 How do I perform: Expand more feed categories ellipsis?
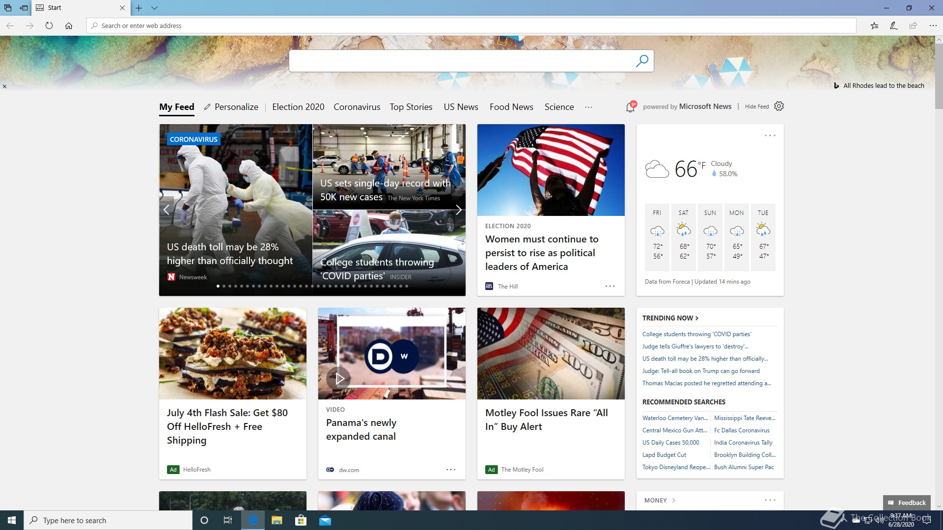588,107
